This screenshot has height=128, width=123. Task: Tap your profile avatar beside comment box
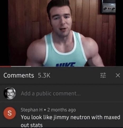pyautogui.click(x=10, y=93)
